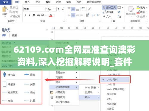Decrease paragraph indent
149x111 pixels.
coord(94,15)
